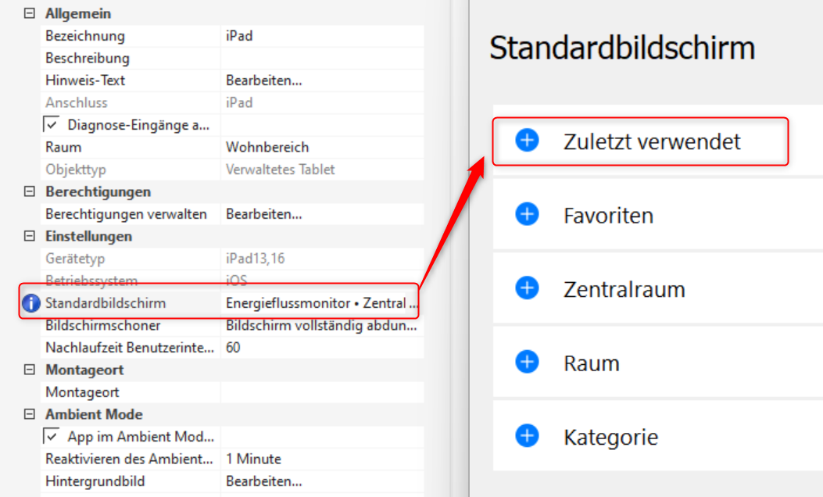Click the plus icon beside Zentralraum
This screenshot has height=497, width=823.
528,288
